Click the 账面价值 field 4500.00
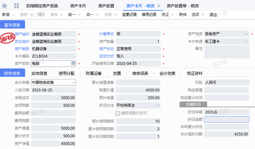 138,90
